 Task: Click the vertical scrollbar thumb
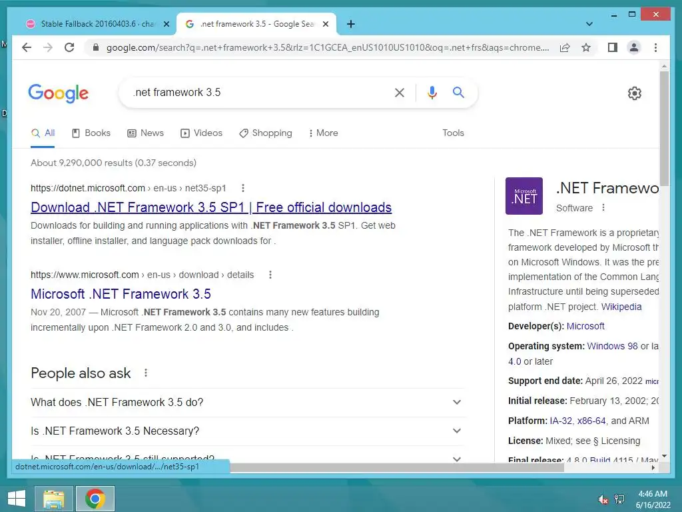point(664,129)
